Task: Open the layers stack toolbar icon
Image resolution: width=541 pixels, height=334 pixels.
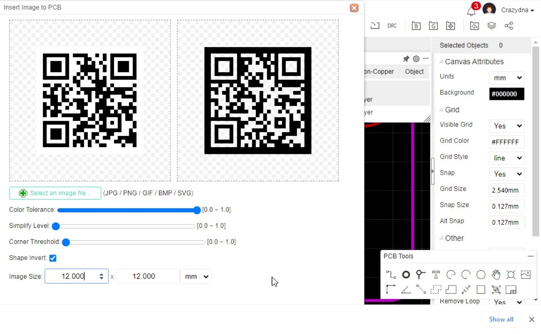Action: (x=491, y=25)
